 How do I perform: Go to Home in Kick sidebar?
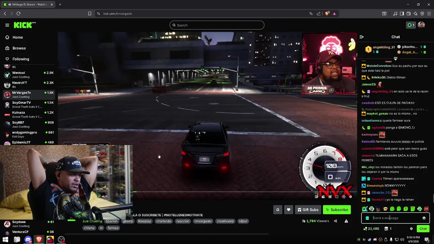(14, 37)
